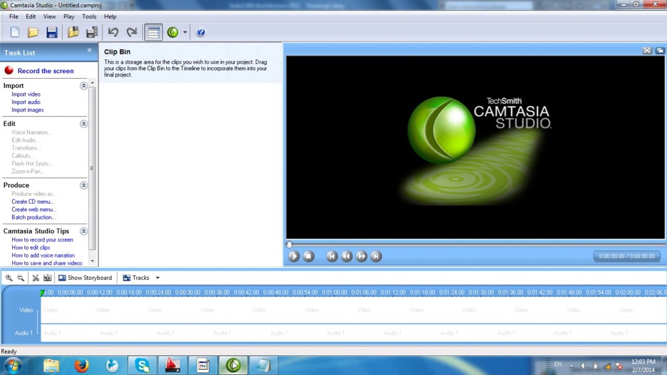Open Windows Start menu
Screen dimensions: 667x375
tap(12, 366)
